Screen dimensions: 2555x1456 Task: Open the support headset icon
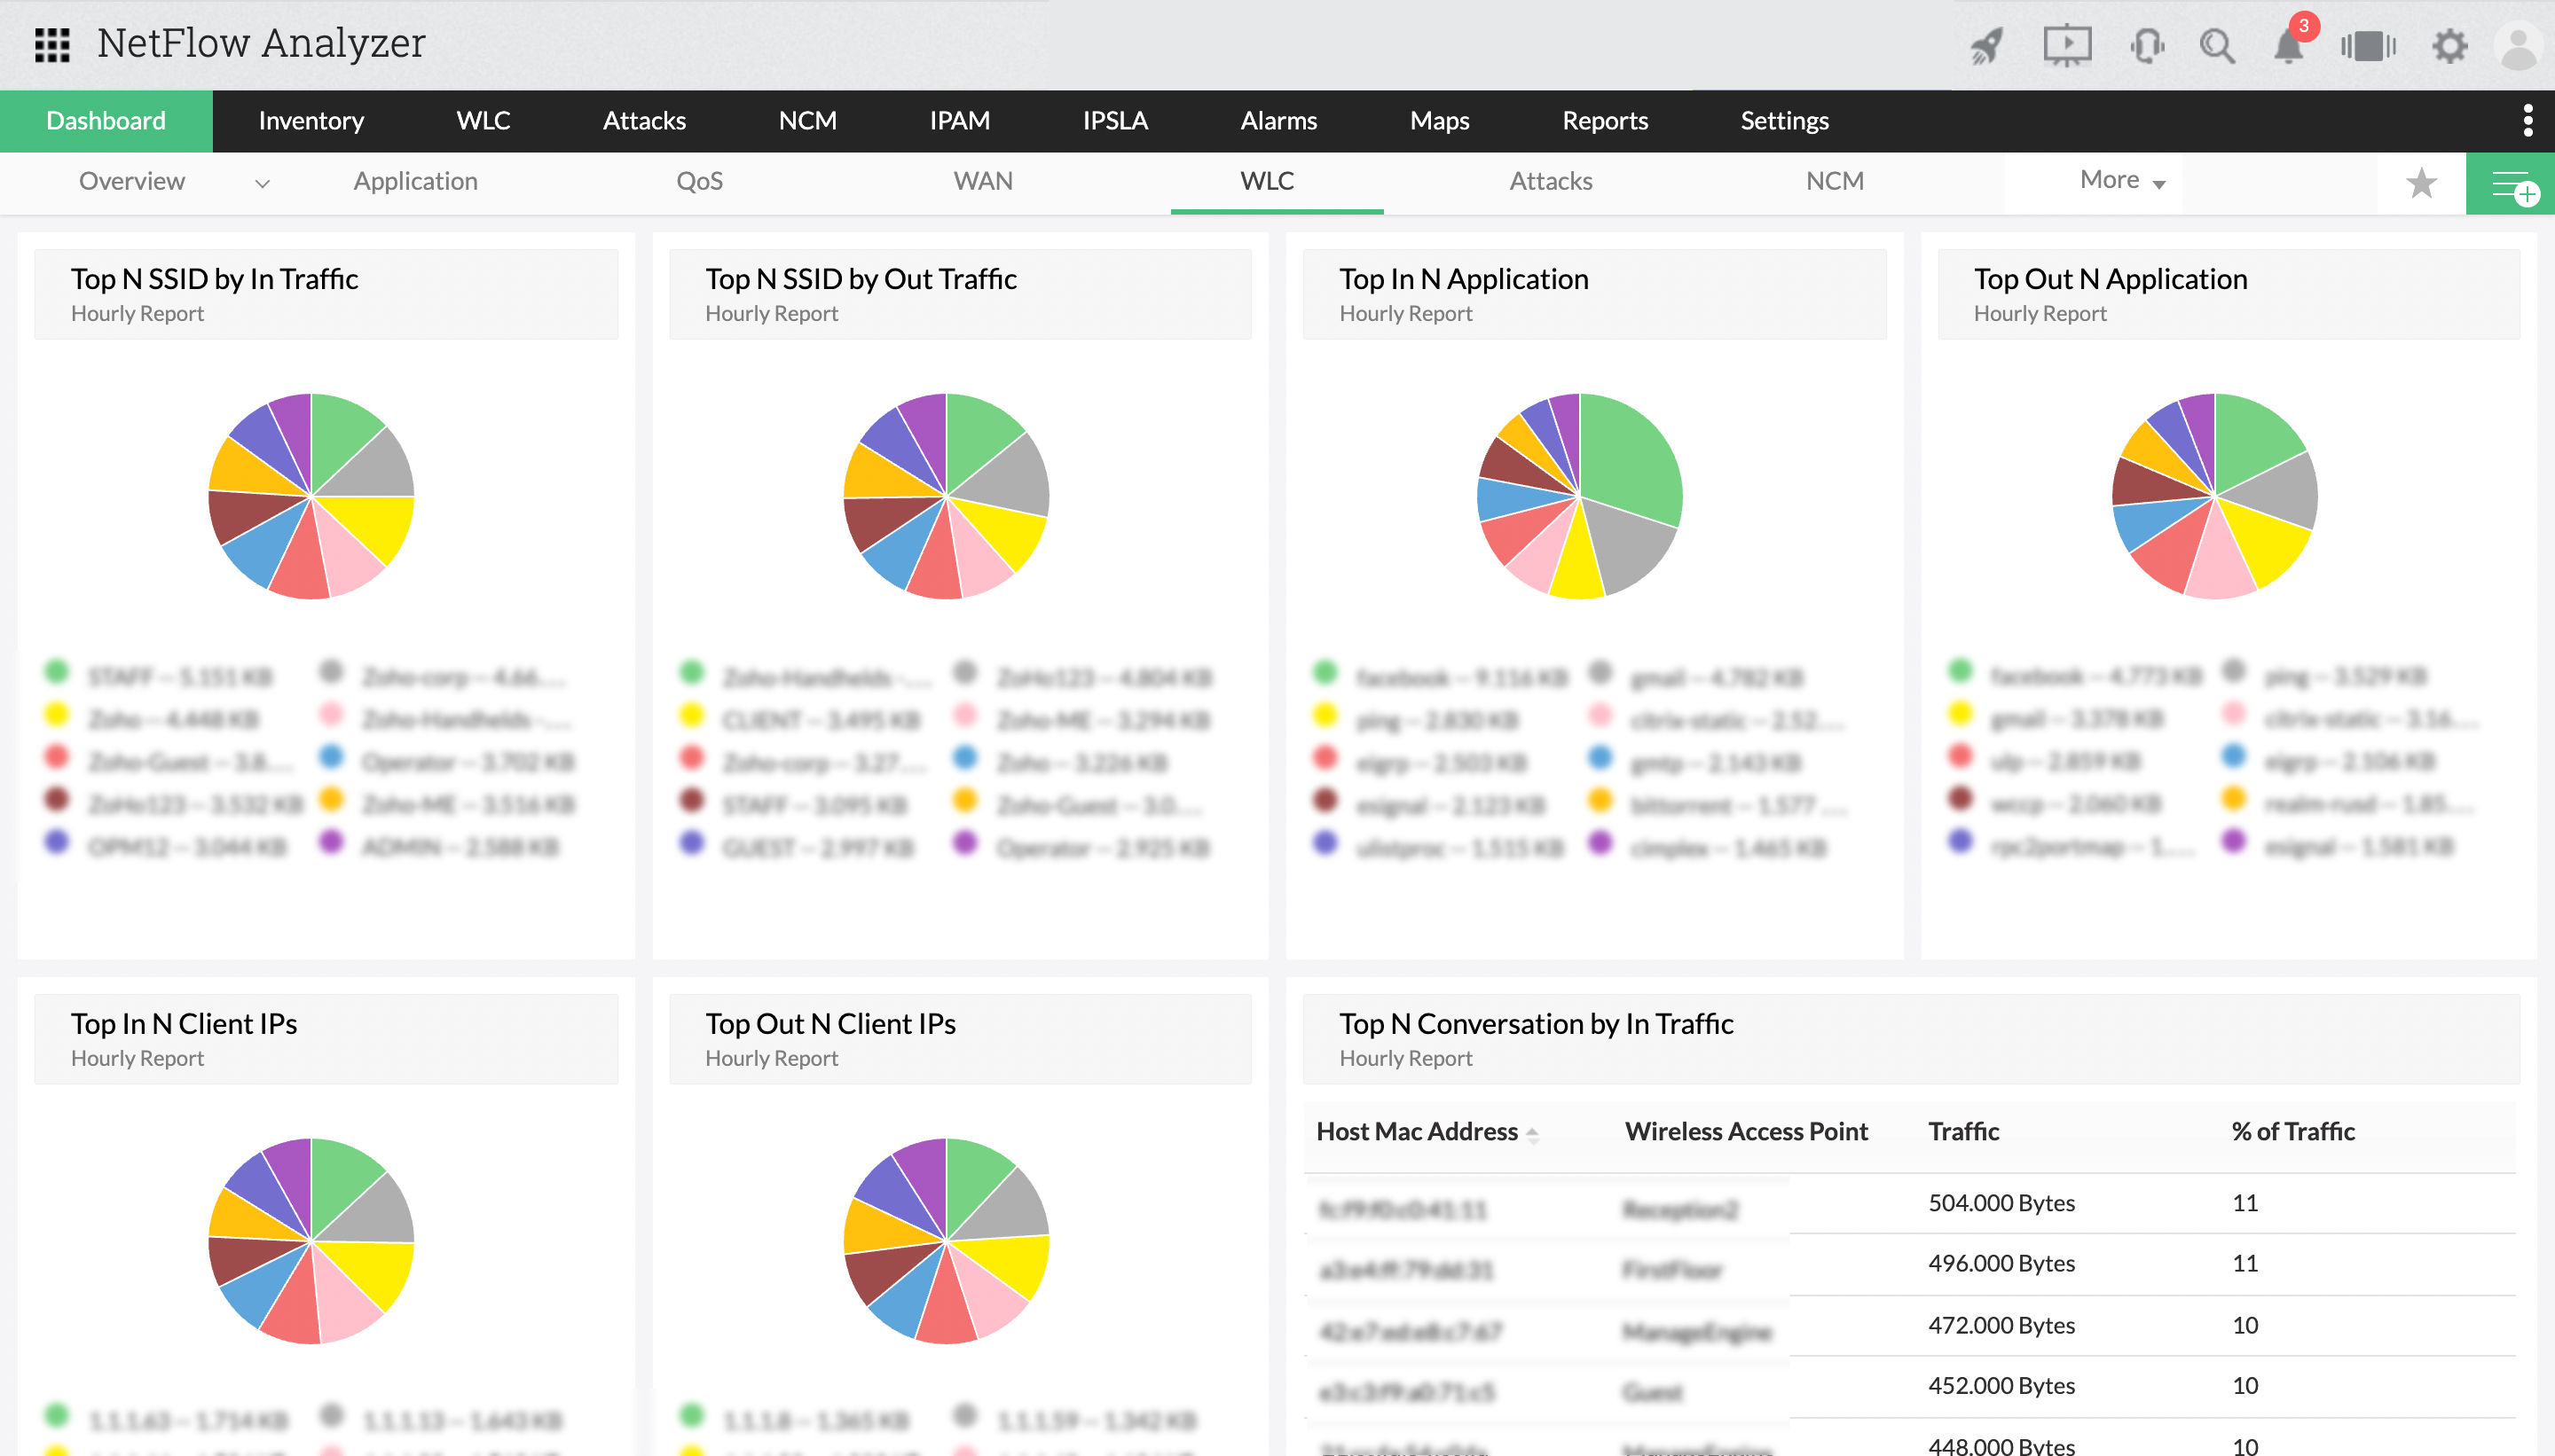(2147, 45)
